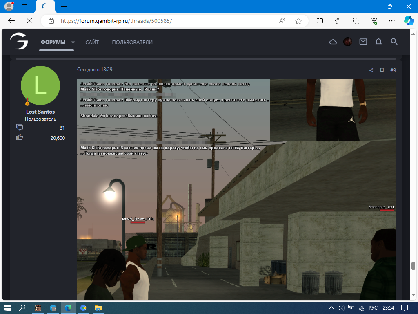Screen dimensions: 418x314
Task: Click the #9 post number link
Action: click(393, 70)
